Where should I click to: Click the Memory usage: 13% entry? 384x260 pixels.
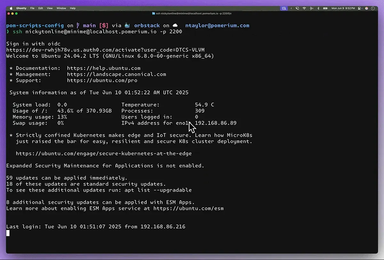click(40, 117)
